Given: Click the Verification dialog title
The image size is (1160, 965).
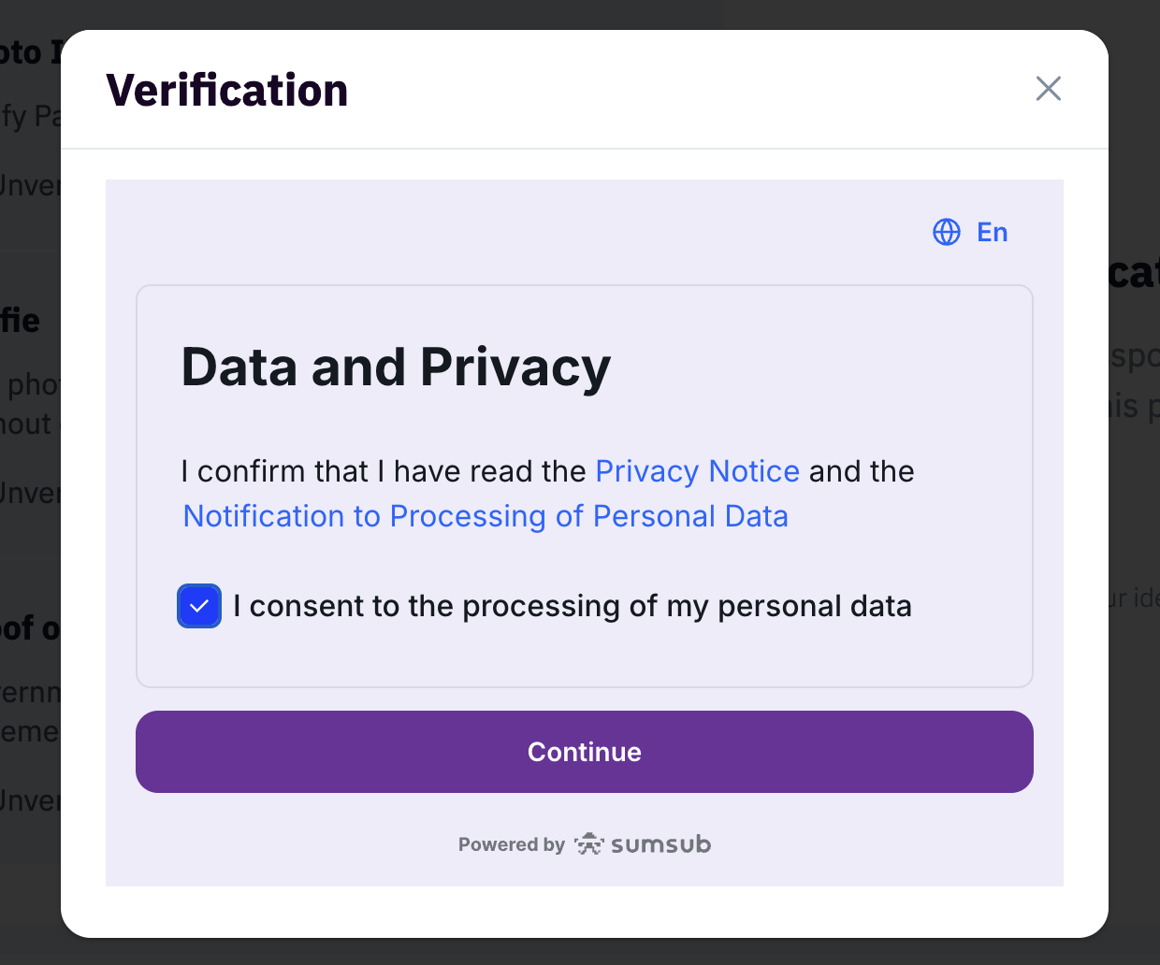Looking at the screenshot, I should (227, 91).
